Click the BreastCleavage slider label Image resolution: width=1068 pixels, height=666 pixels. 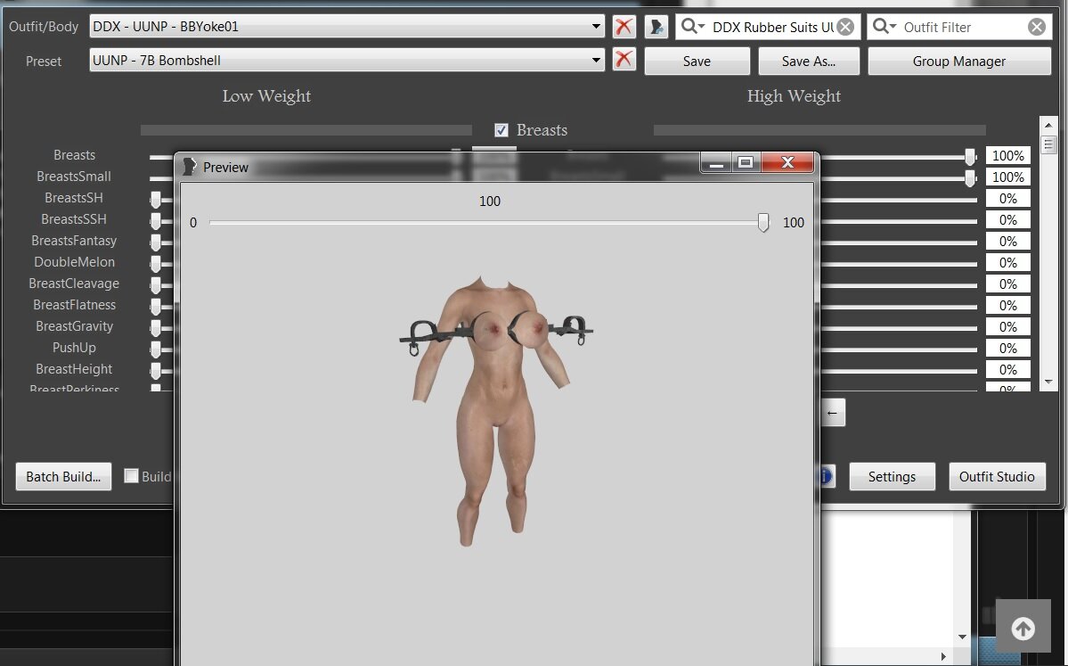click(74, 284)
